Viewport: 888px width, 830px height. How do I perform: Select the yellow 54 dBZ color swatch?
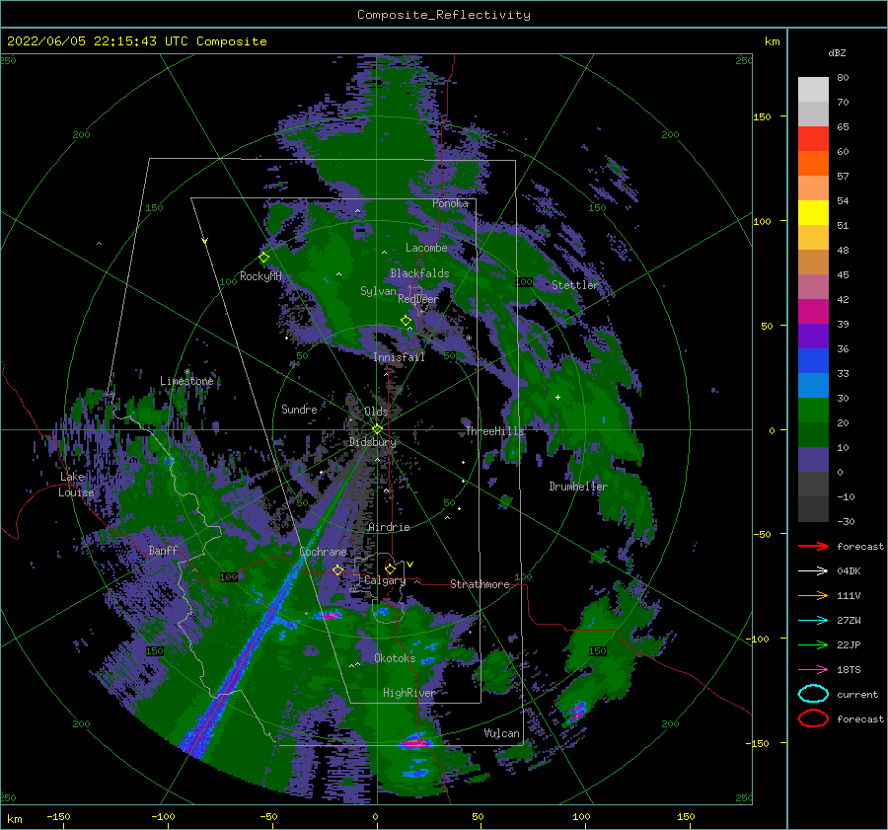point(813,212)
